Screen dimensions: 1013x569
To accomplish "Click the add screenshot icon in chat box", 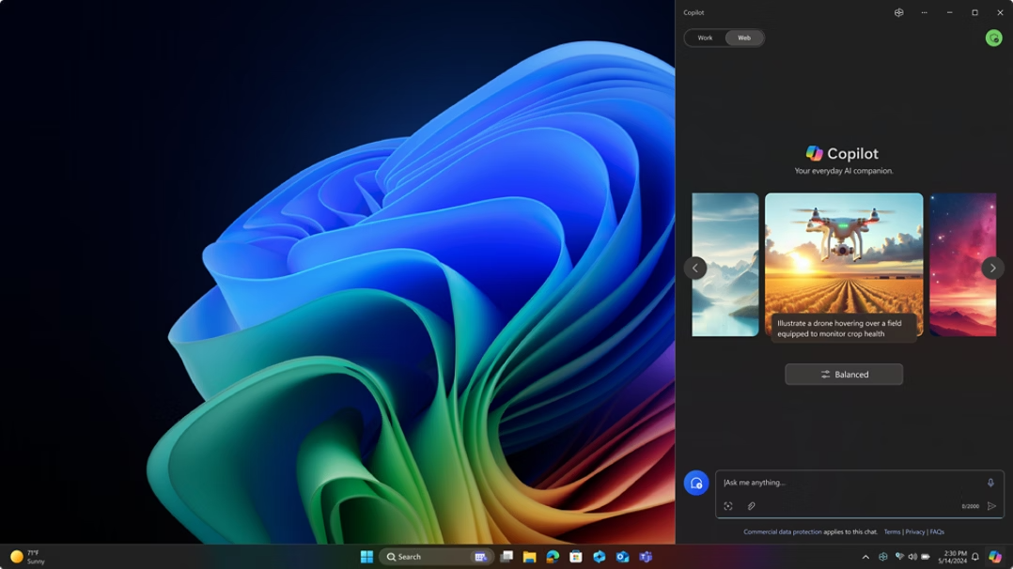I will tap(728, 506).
